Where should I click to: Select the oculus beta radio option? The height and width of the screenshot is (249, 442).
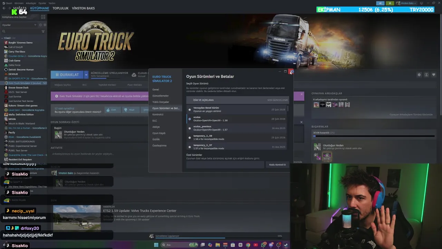tap(190, 119)
